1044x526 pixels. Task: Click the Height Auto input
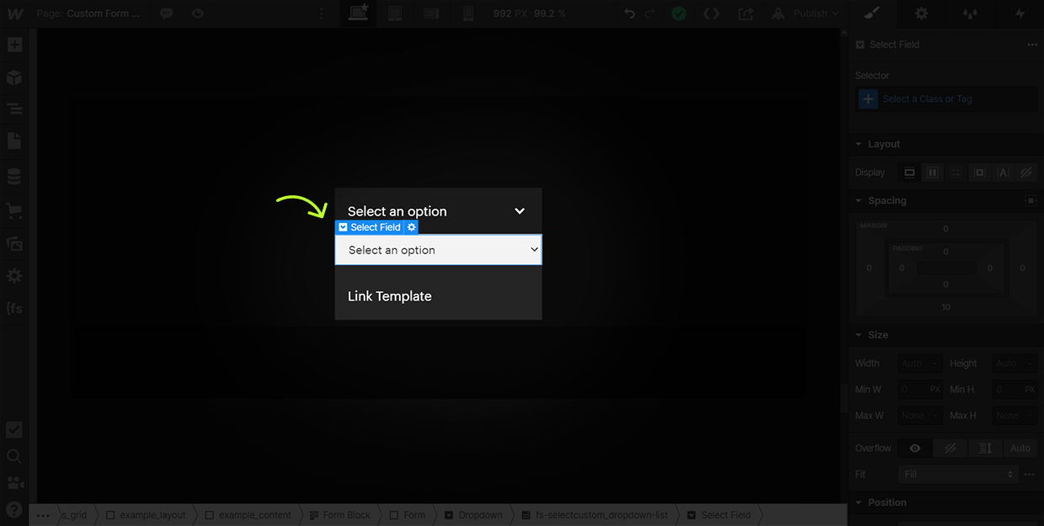click(x=1014, y=364)
